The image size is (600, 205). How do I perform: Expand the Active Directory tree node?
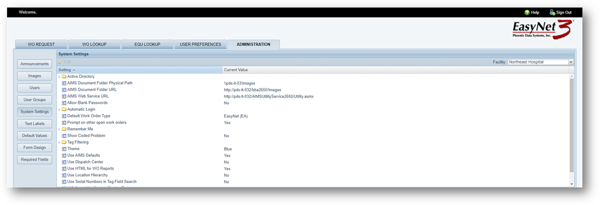(x=59, y=76)
